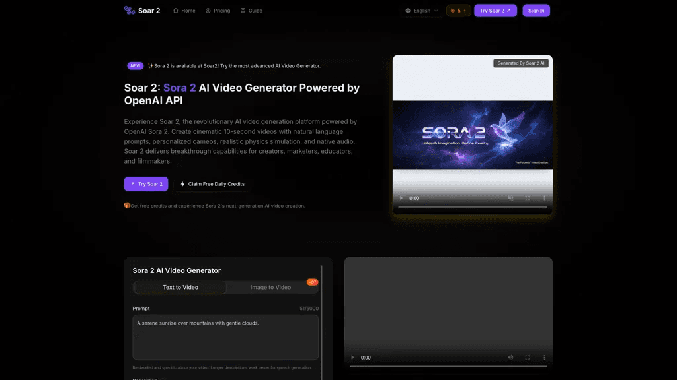Open the credits counter showing 5
Screen dimensions: 677x380
pos(459,11)
